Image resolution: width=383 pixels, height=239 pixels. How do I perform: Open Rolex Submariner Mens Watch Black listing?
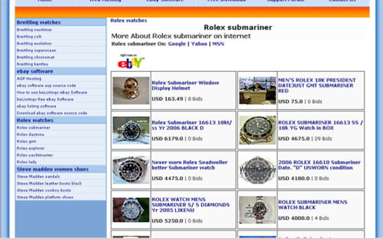click(312, 205)
